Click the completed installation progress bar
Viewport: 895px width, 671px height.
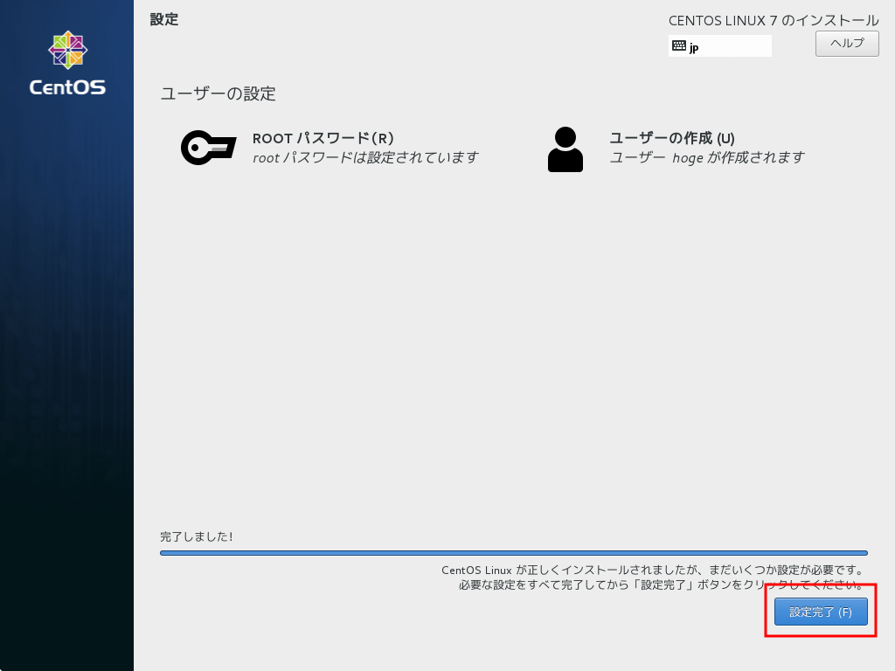[514, 553]
